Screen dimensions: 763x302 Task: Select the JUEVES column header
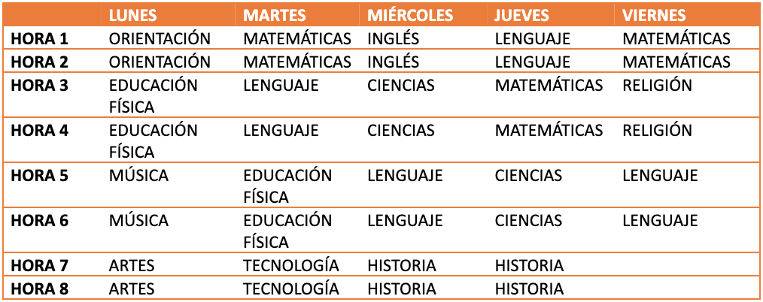pyautogui.click(x=522, y=16)
